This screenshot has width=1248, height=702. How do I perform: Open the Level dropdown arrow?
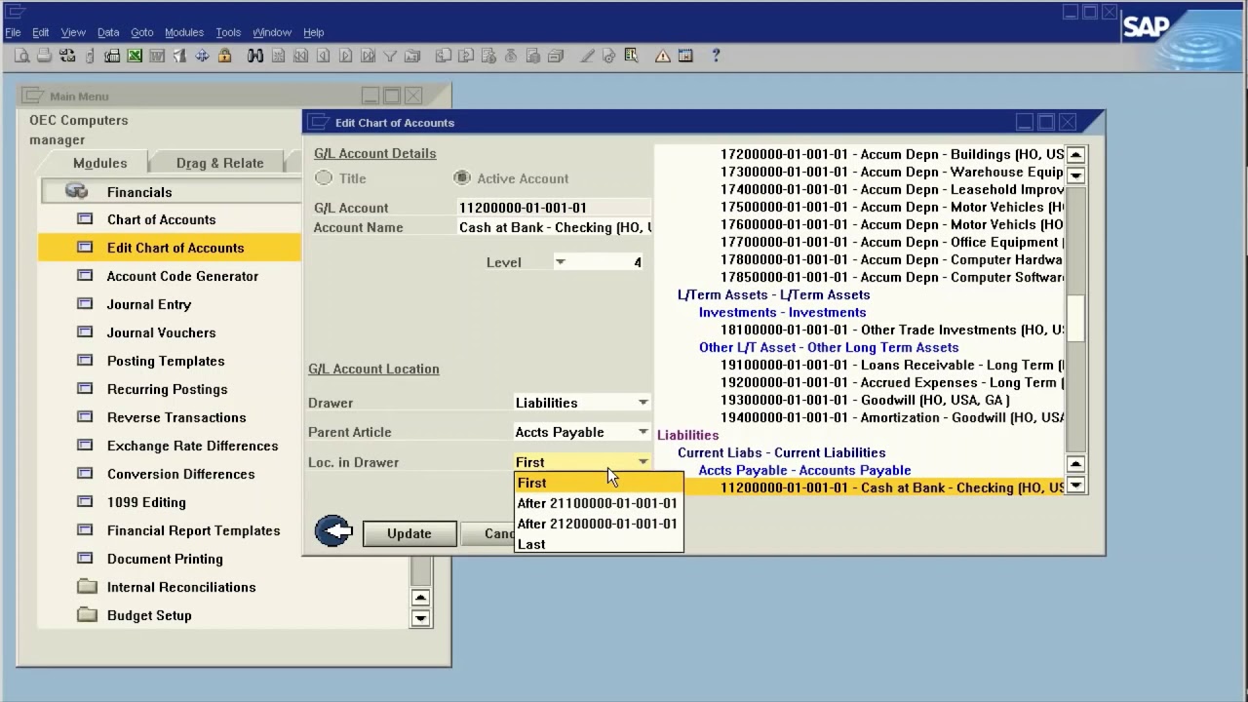coord(560,262)
